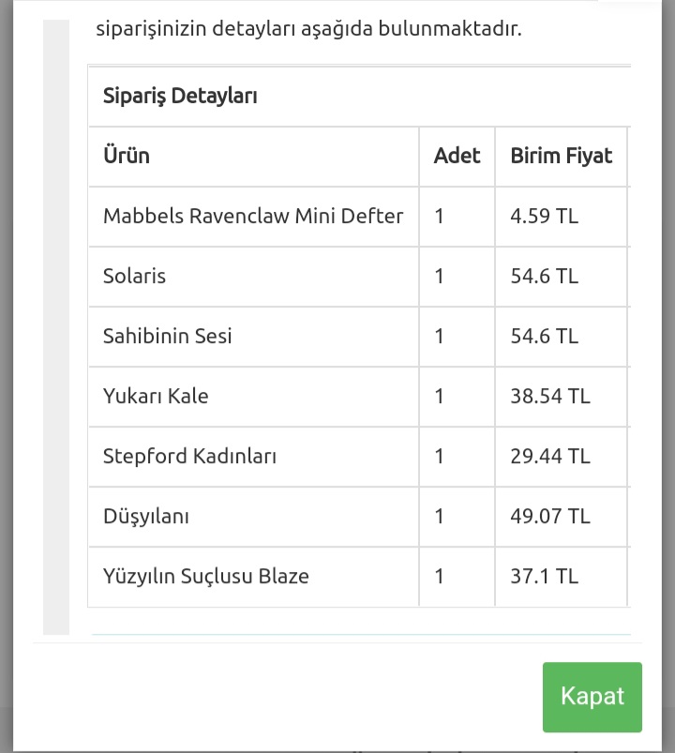The image size is (675, 753).
Task: Select the 29.44 TL price cell
Action: click(x=550, y=456)
